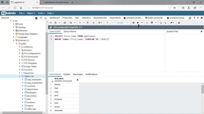Viewport: 204px width, 114px height.
Task: Run the query with Execute button
Action: coord(138,23)
